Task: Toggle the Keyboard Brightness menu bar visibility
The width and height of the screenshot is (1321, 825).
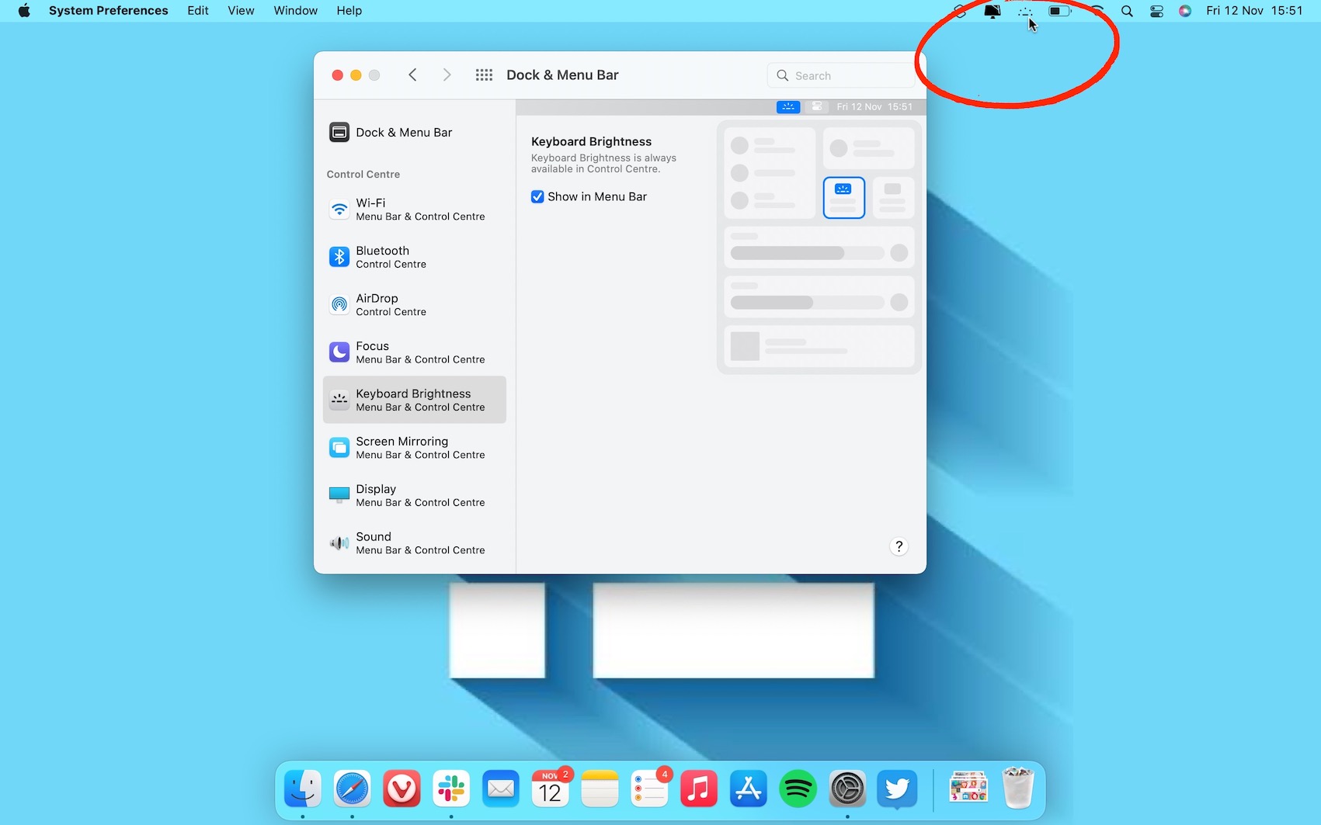Action: coord(537,196)
